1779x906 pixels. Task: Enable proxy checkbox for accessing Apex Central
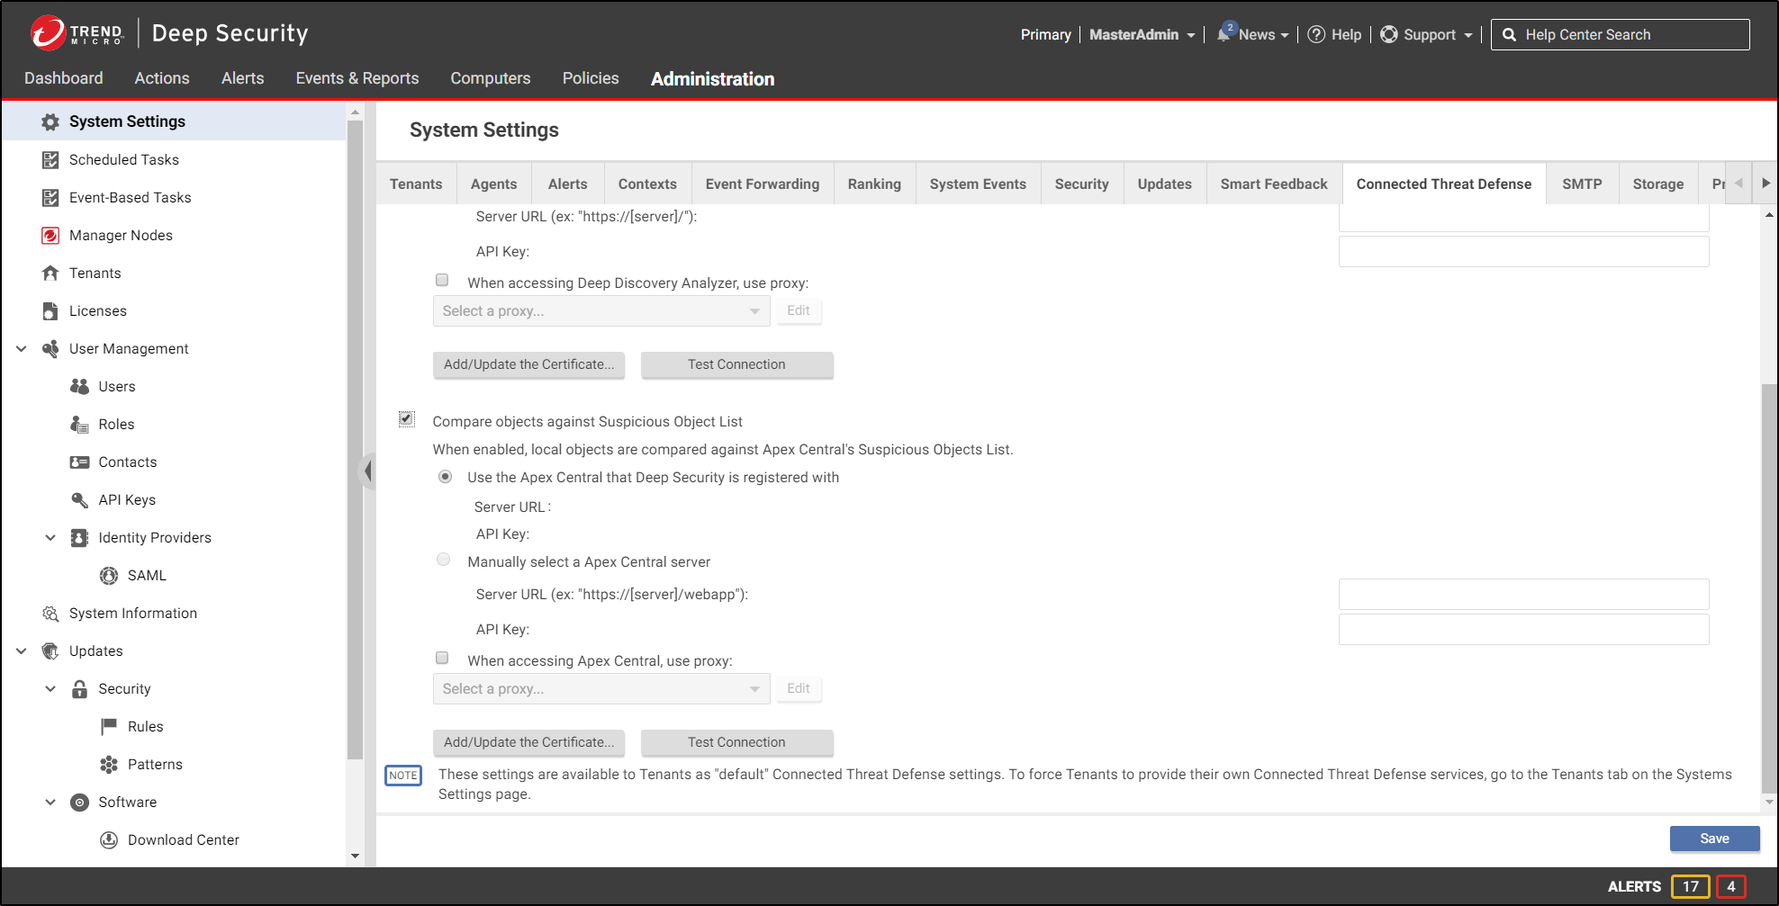[x=442, y=659]
